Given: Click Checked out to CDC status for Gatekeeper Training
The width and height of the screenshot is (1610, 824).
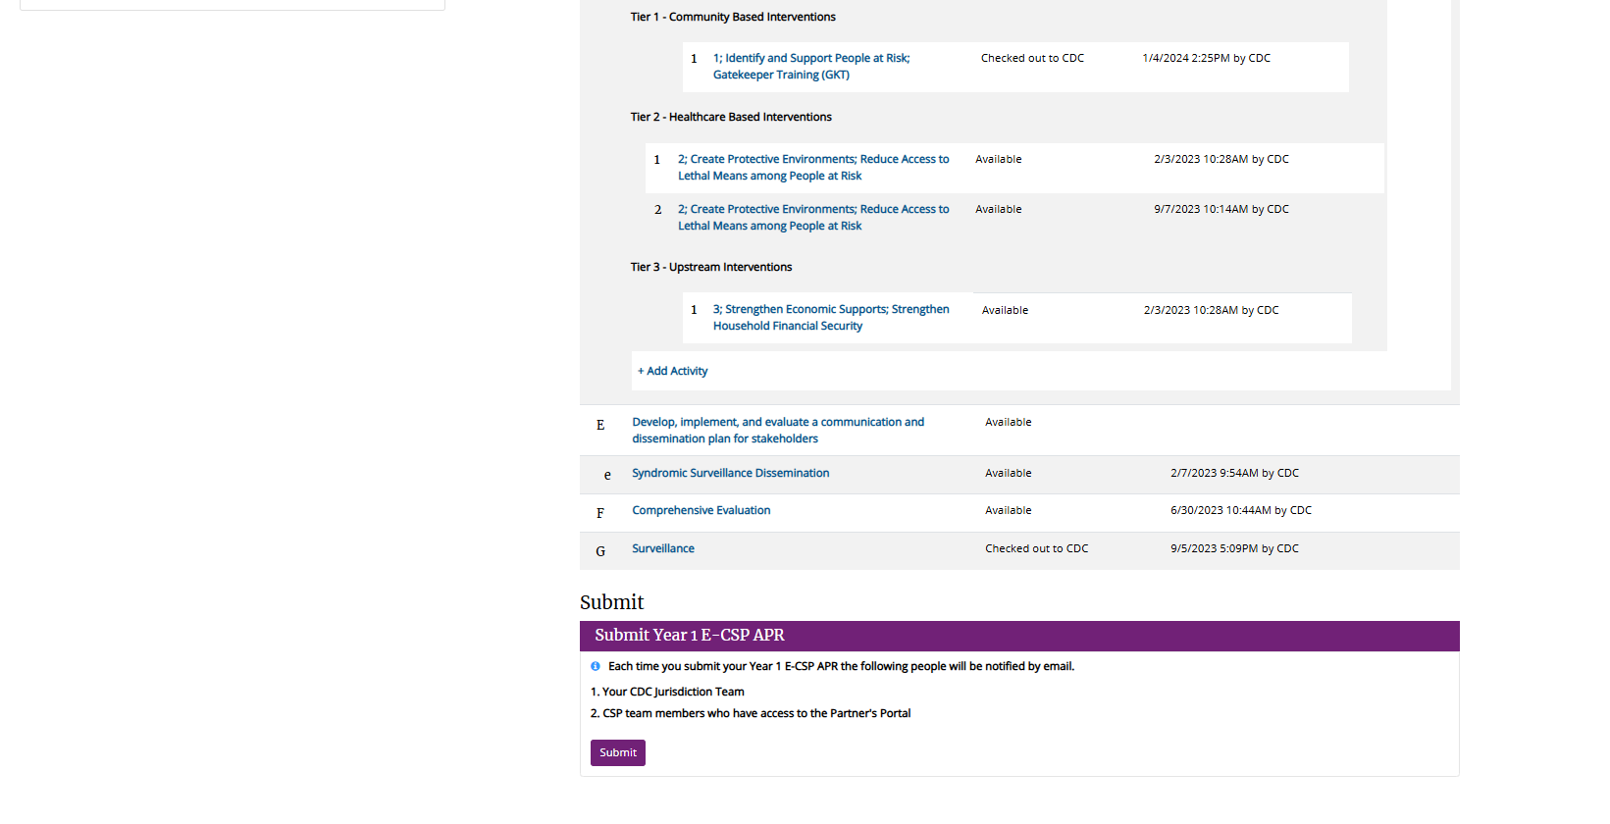Looking at the screenshot, I should (1032, 58).
